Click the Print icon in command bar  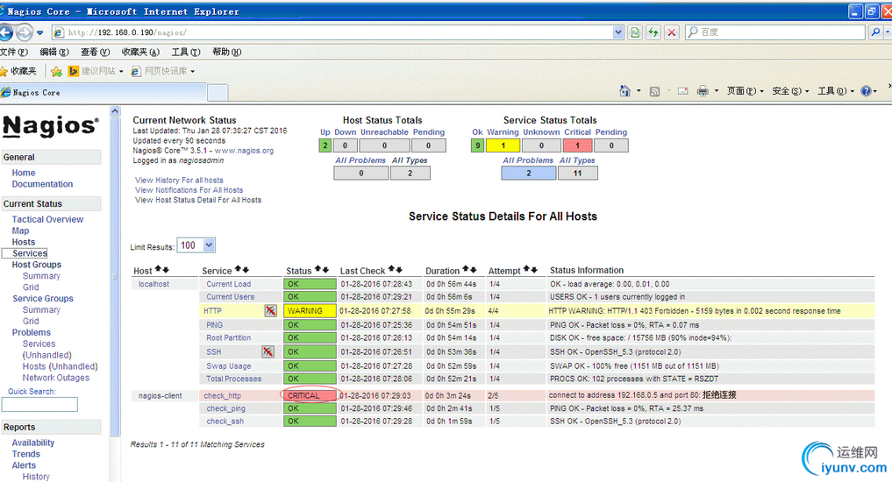(x=703, y=91)
